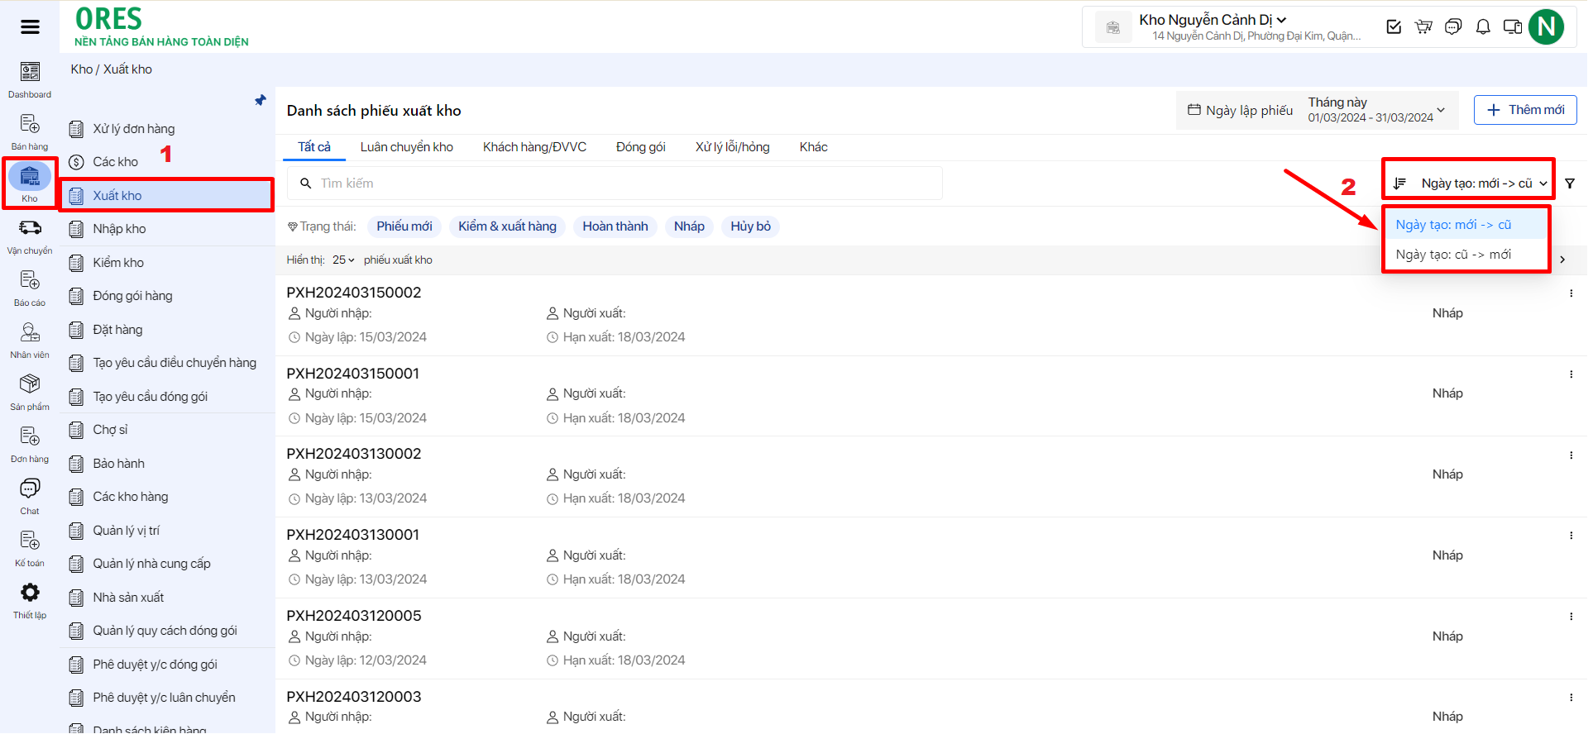1593x734 pixels.
Task: Click the filter funnel icon
Action: click(x=1570, y=183)
